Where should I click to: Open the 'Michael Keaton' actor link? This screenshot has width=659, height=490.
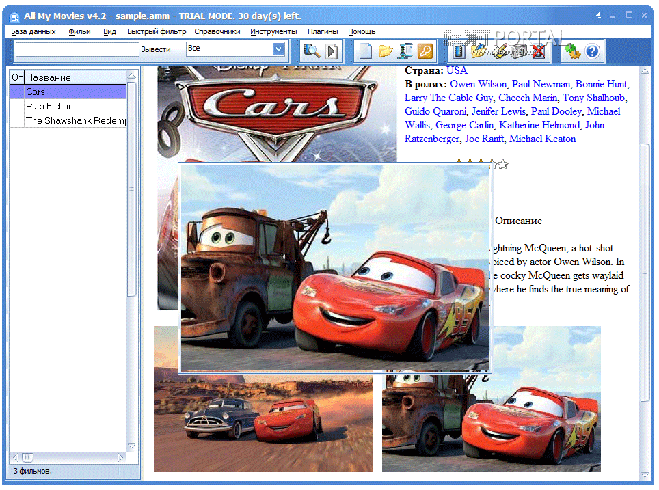pyautogui.click(x=542, y=139)
